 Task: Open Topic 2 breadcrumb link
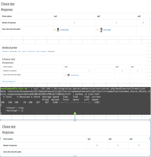pyautogui.click(x=24, y=51)
